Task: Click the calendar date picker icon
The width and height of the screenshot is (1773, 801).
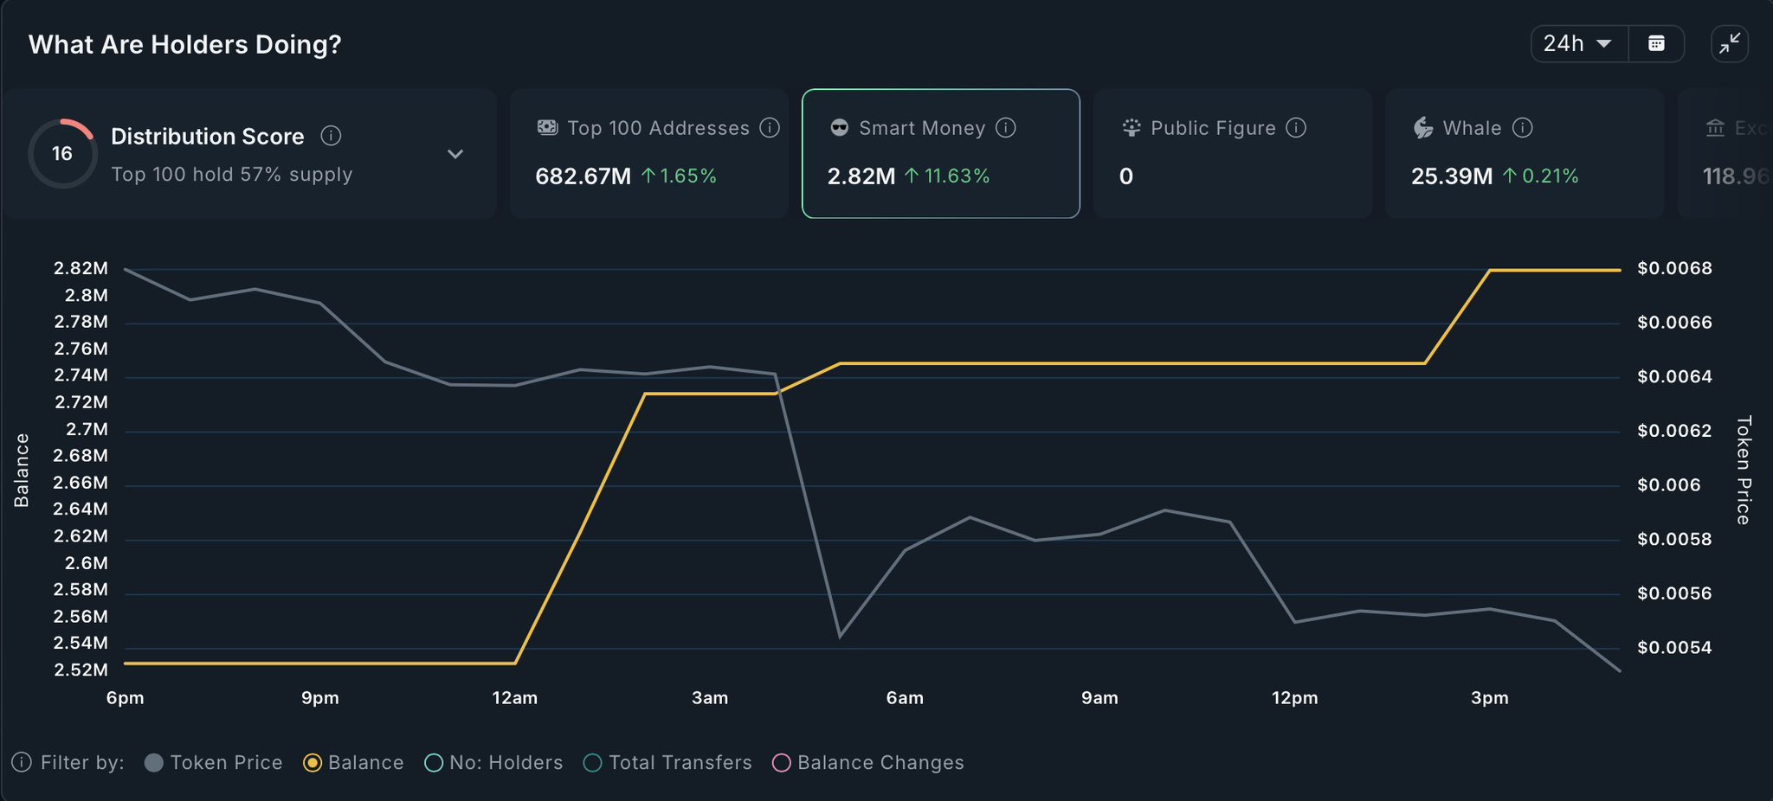Action: 1656,44
